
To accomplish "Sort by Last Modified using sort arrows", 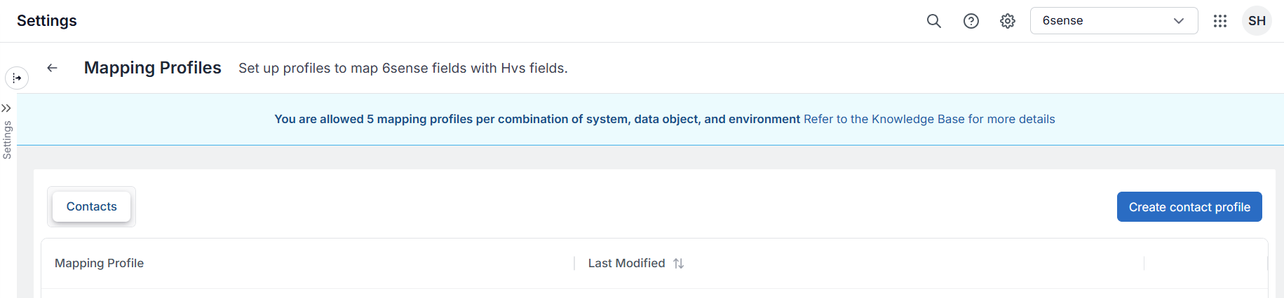I will tap(678, 264).
